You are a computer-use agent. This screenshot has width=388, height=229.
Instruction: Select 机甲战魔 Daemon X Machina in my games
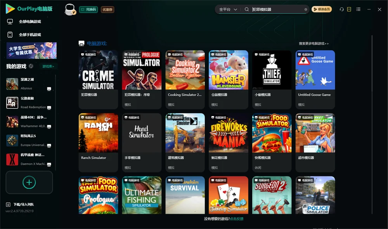point(29,159)
